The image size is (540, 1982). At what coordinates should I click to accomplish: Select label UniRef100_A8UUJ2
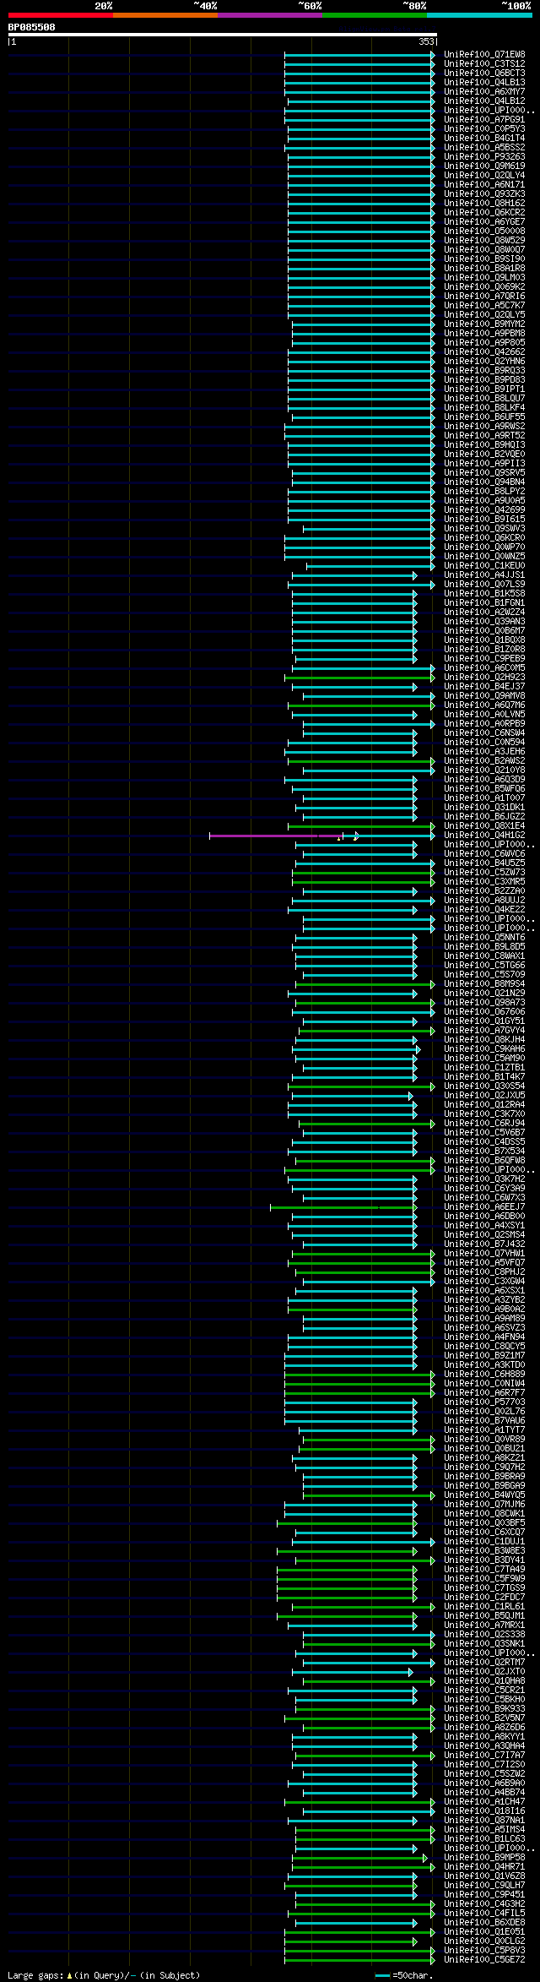[484, 901]
